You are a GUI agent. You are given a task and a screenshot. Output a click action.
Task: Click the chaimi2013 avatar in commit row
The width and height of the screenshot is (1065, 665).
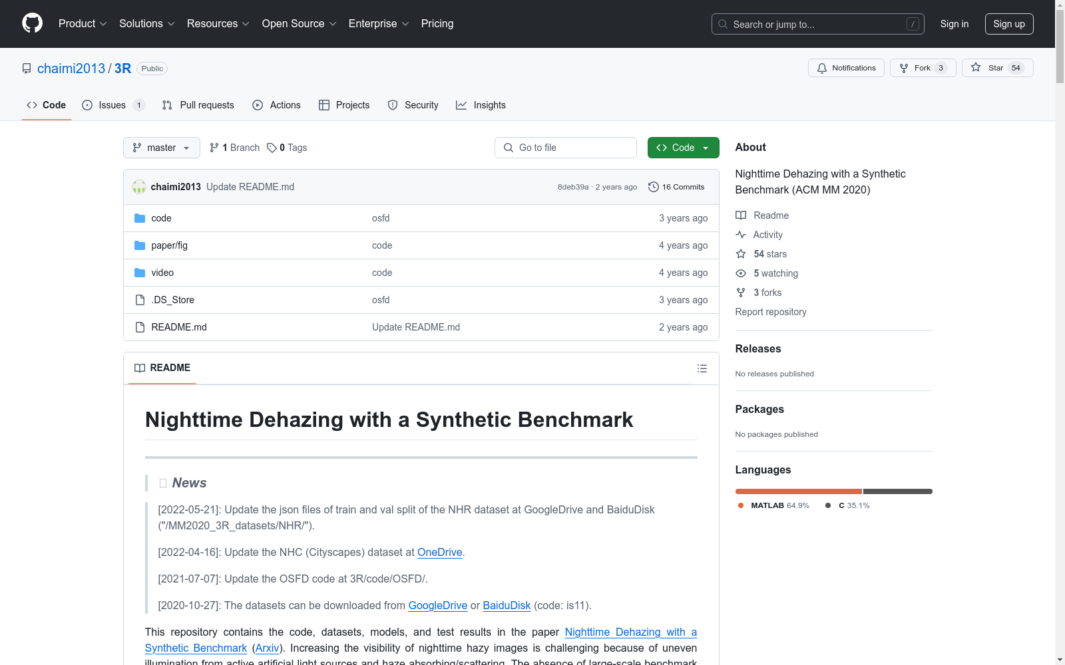pyautogui.click(x=139, y=187)
